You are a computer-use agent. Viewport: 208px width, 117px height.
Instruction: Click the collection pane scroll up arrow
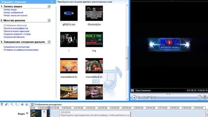point(127,5)
